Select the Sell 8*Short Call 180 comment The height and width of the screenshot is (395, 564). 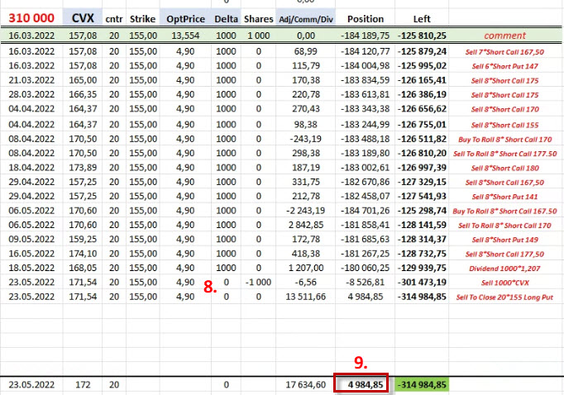point(504,167)
